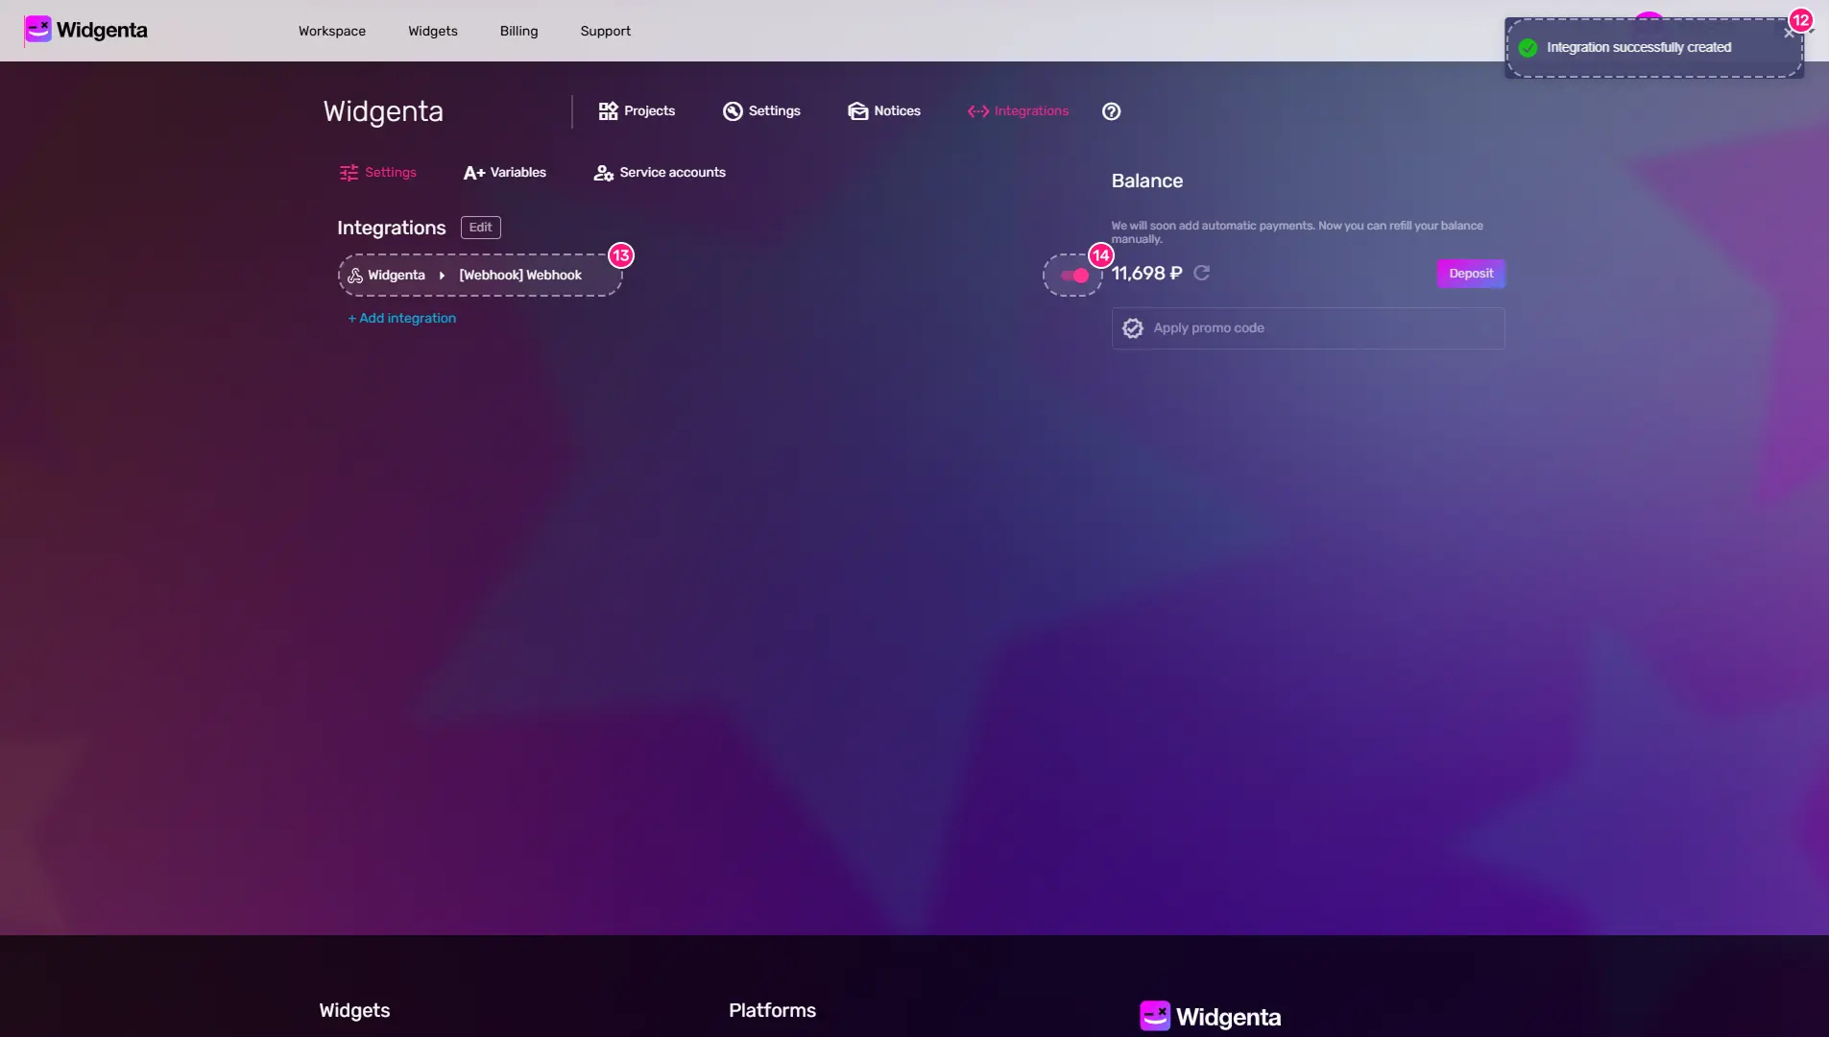Switch to the Billing section
1829x1037 pixels.
point(518,31)
